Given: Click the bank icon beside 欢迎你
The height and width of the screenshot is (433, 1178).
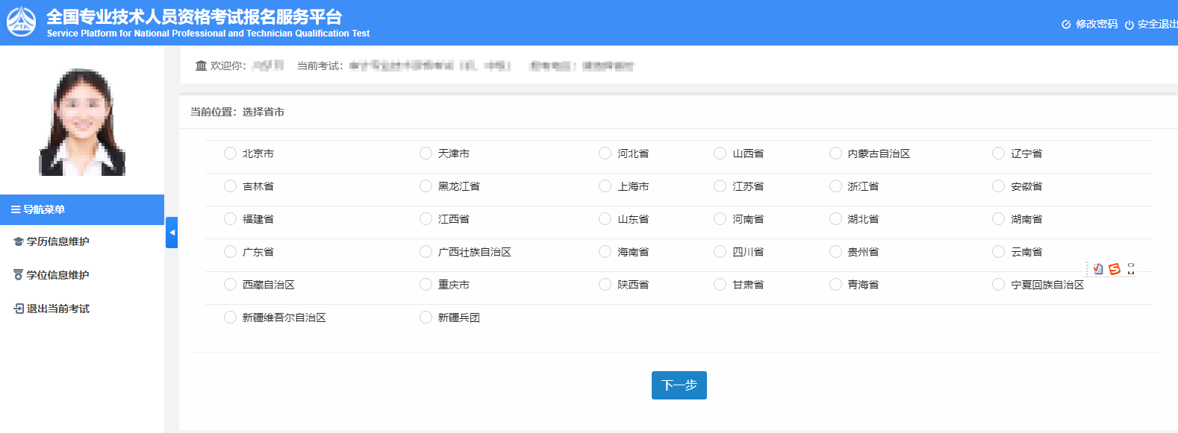Looking at the screenshot, I should pos(201,66).
